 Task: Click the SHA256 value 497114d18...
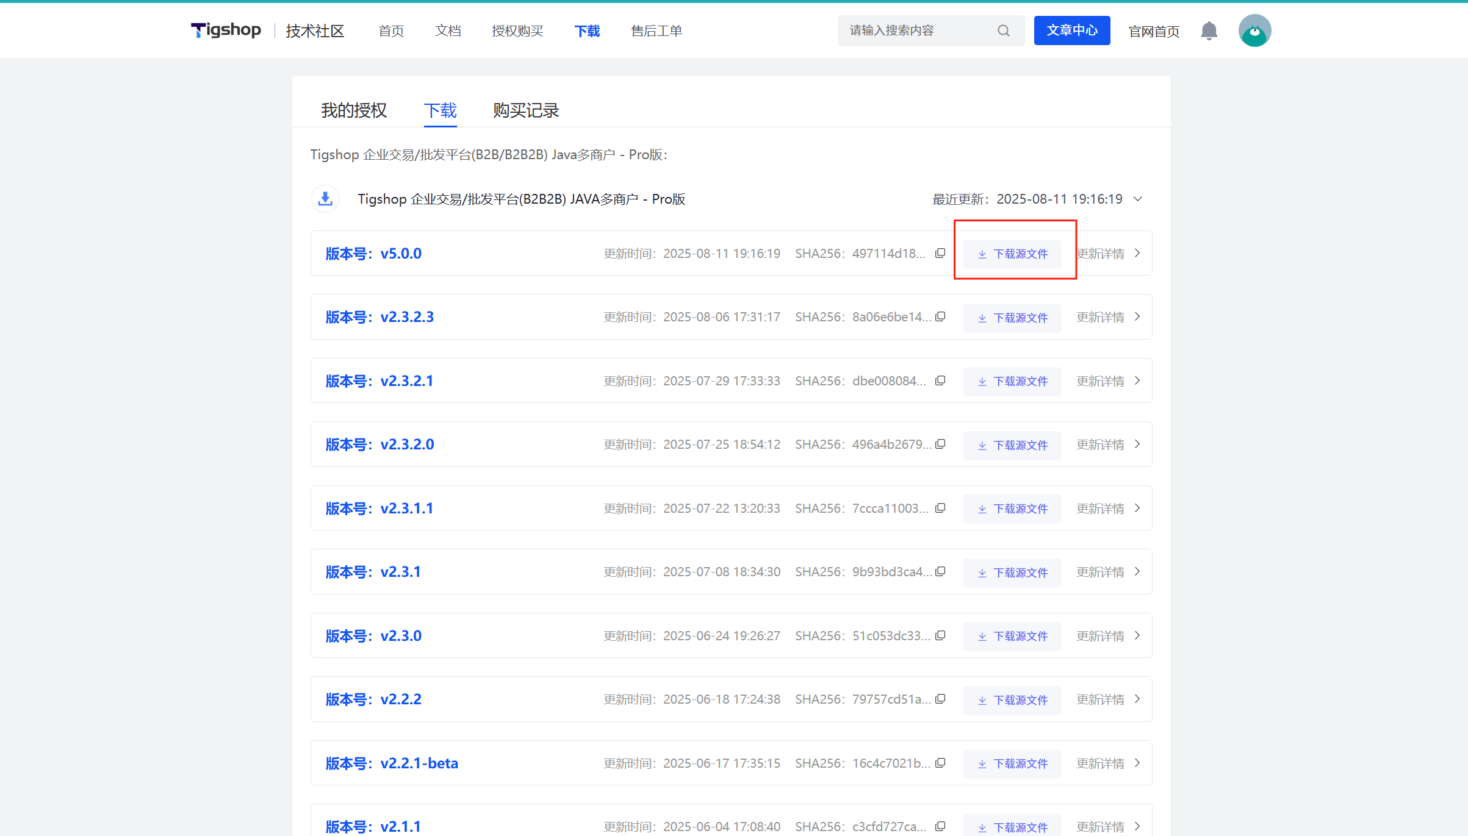pyautogui.click(x=889, y=253)
